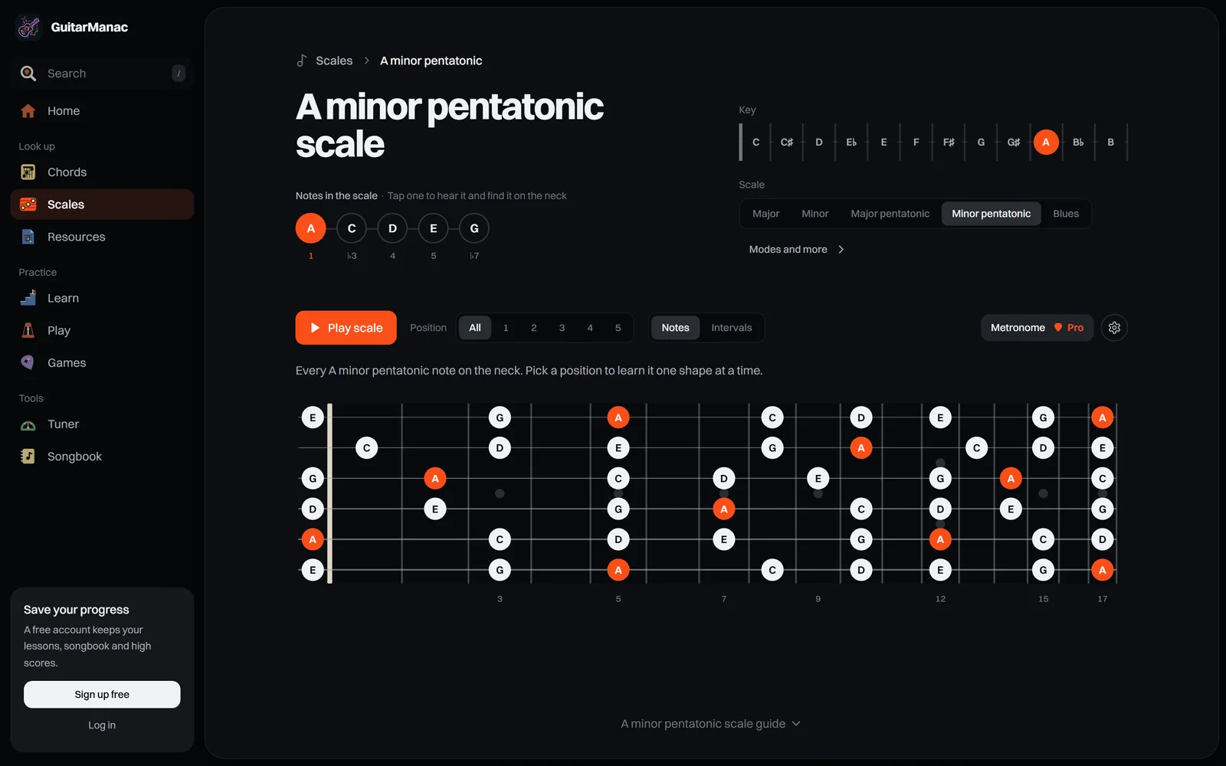Select key G♯

click(1013, 142)
